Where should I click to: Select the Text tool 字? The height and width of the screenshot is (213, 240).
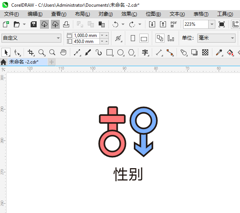pos(145,52)
